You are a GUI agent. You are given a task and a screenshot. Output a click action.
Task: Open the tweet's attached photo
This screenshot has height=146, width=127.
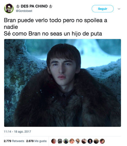pos(63,83)
